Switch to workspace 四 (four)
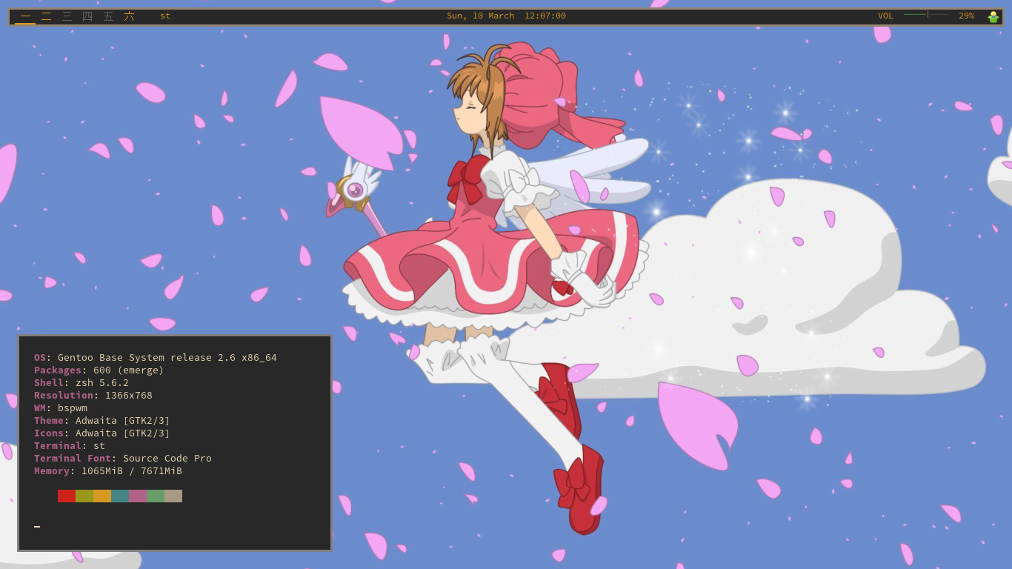 coord(87,16)
